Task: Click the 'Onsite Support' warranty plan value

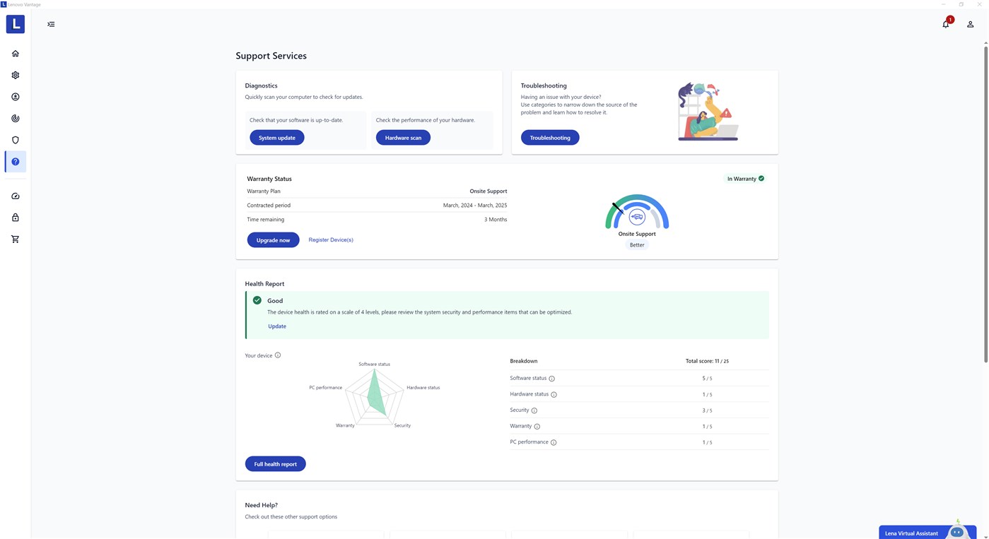Action: click(x=488, y=191)
